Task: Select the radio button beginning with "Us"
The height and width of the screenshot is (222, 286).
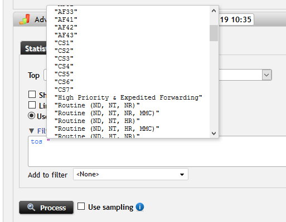Action: [x=31, y=116]
